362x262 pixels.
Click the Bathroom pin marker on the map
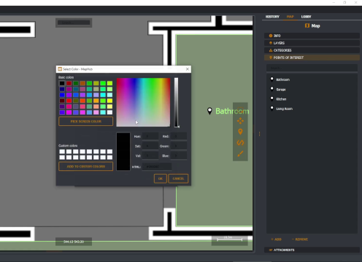pos(209,111)
